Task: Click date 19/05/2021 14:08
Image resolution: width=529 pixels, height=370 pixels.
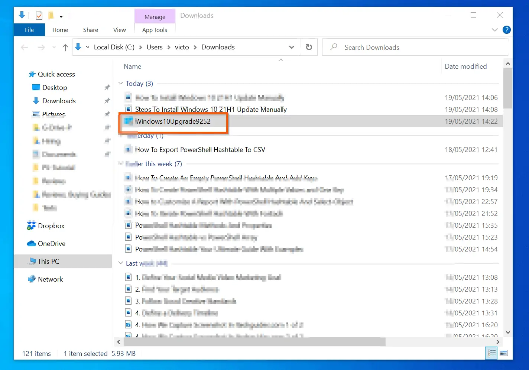Action: point(471,109)
